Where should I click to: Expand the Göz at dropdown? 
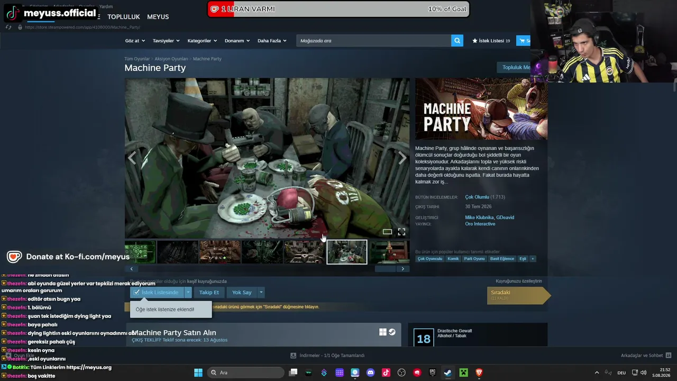135,41
